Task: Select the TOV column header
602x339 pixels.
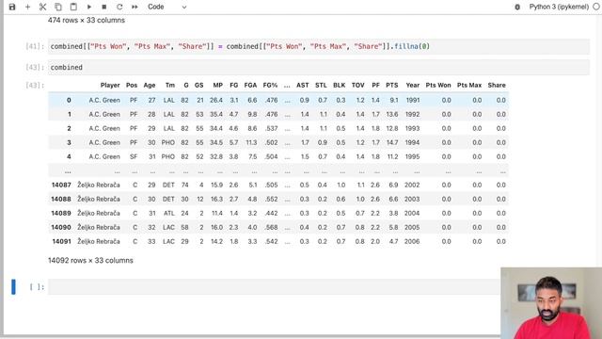Action: pyautogui.click(x=357, y=86)
